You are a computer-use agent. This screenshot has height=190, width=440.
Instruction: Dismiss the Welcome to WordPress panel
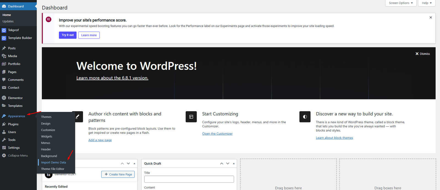tap(423, 54)
